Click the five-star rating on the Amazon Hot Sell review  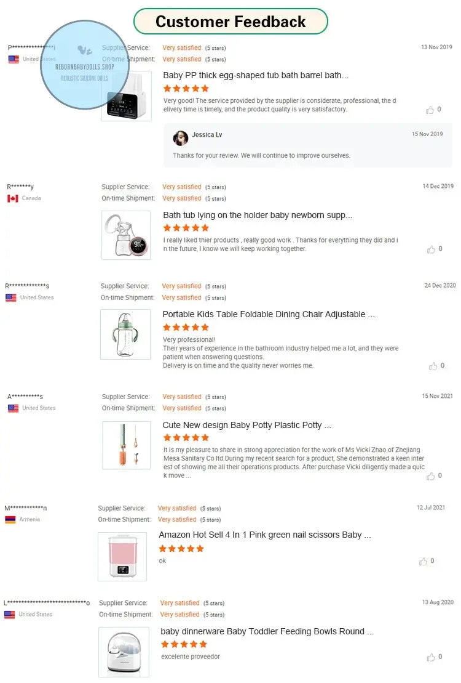tap(181, 549)
